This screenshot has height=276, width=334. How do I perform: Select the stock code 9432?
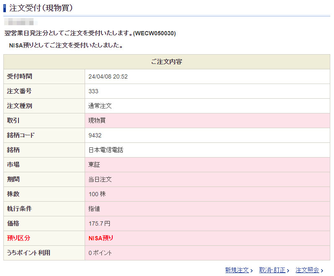[95, 135]
